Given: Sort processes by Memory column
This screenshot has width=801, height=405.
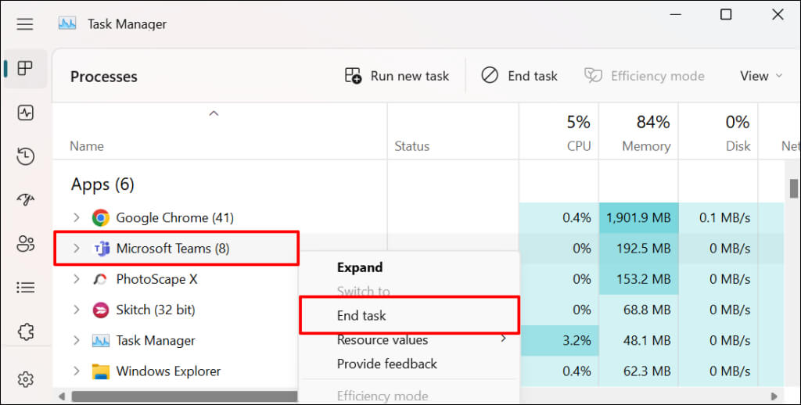Looking at the screenshot, I should pos(645,145).
